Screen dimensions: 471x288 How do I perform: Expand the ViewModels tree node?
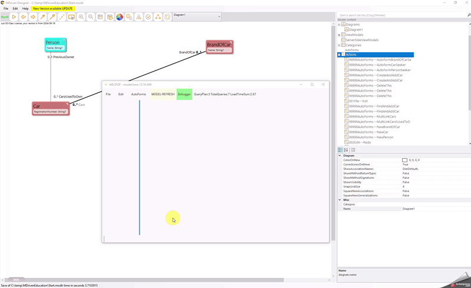coord(340,35)
